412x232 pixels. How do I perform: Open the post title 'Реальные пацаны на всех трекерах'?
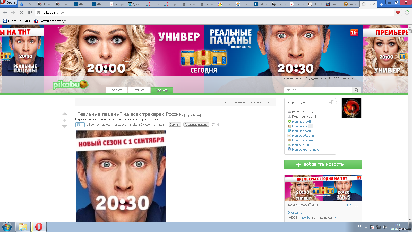click(129, 114)
